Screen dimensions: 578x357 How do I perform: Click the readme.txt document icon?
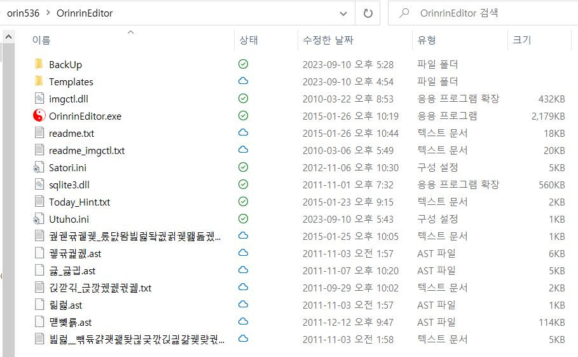39,133
